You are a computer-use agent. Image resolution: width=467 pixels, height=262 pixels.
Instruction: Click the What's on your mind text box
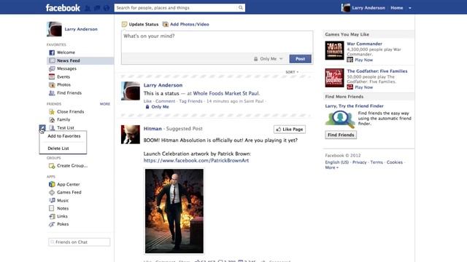click(217, 42)
